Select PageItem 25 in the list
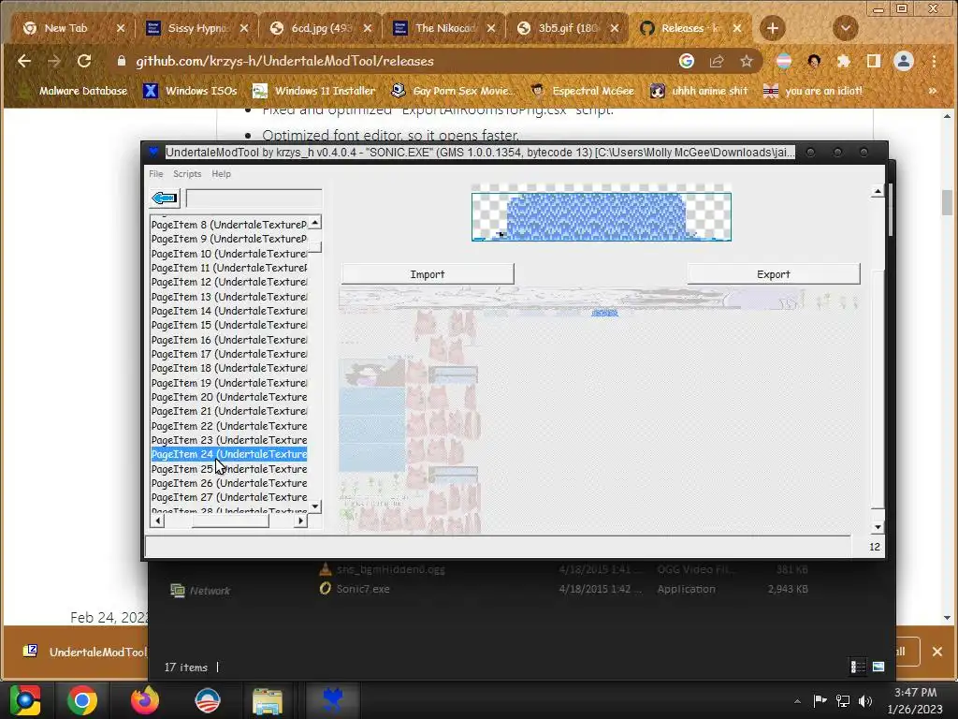Image resolution: width=958 pixels, height=719 pixels. 229,469
